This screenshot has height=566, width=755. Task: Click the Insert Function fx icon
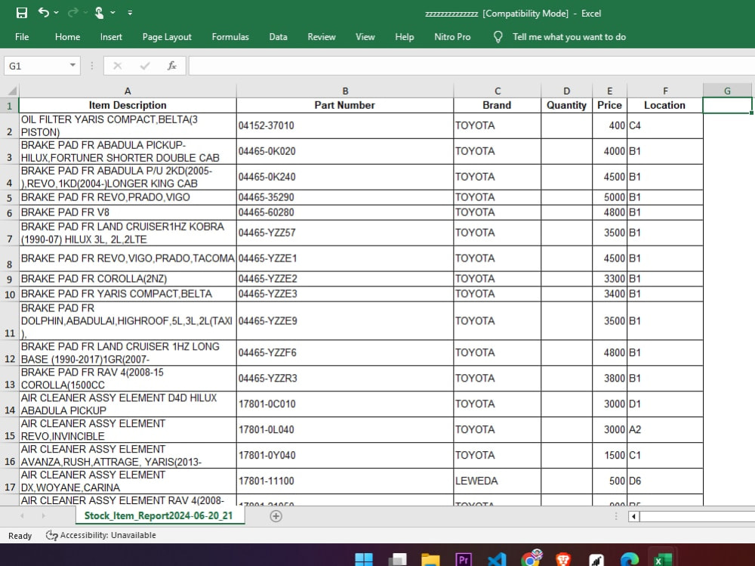172,66
